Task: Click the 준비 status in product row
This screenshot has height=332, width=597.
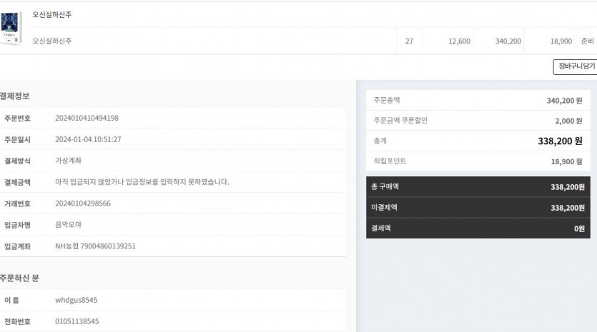Action: click(587, 41)
